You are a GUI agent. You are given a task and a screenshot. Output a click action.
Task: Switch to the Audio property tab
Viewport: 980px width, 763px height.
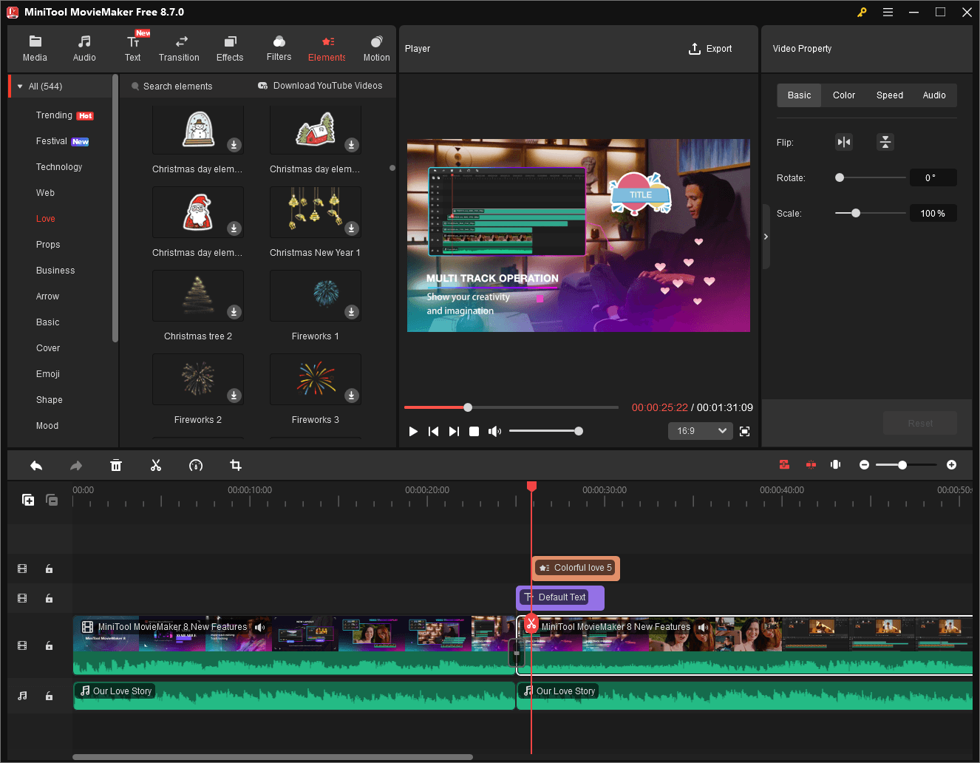(x=934, y=95)
